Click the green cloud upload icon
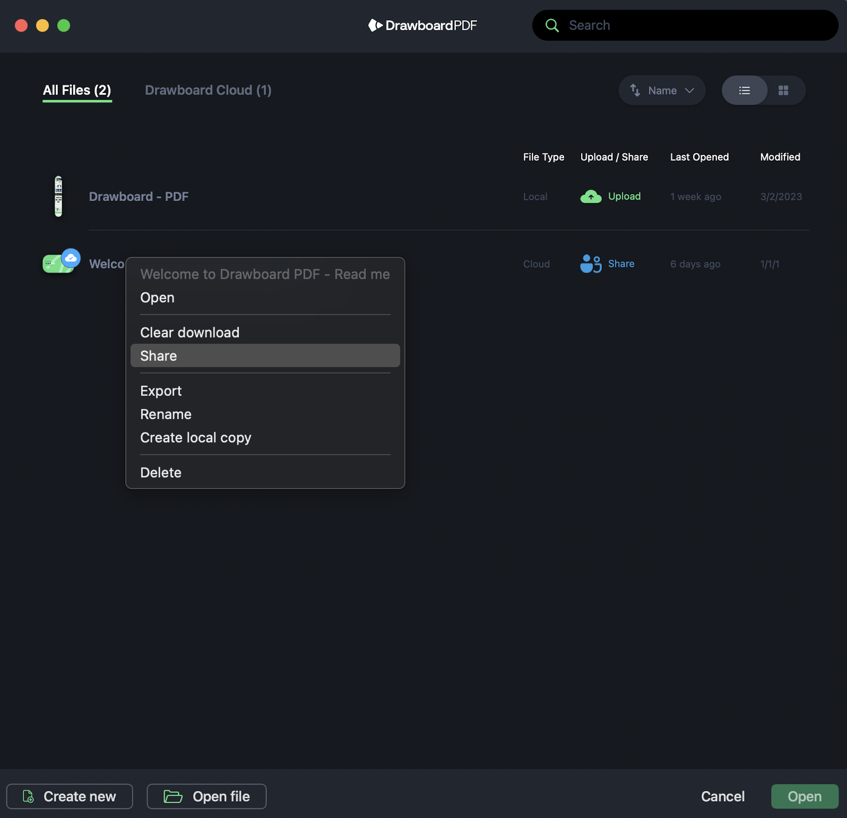This screenshot has height=818, width=847. [x=591, y=196]
